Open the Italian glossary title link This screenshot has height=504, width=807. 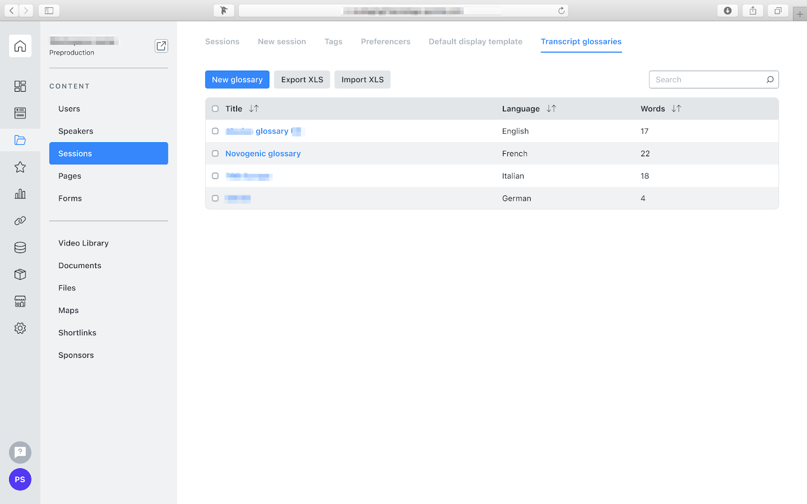coord(249,176)
